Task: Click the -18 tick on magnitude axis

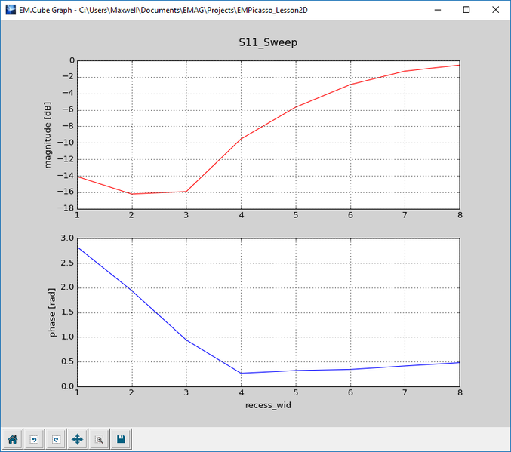Action: click(66, 208)
